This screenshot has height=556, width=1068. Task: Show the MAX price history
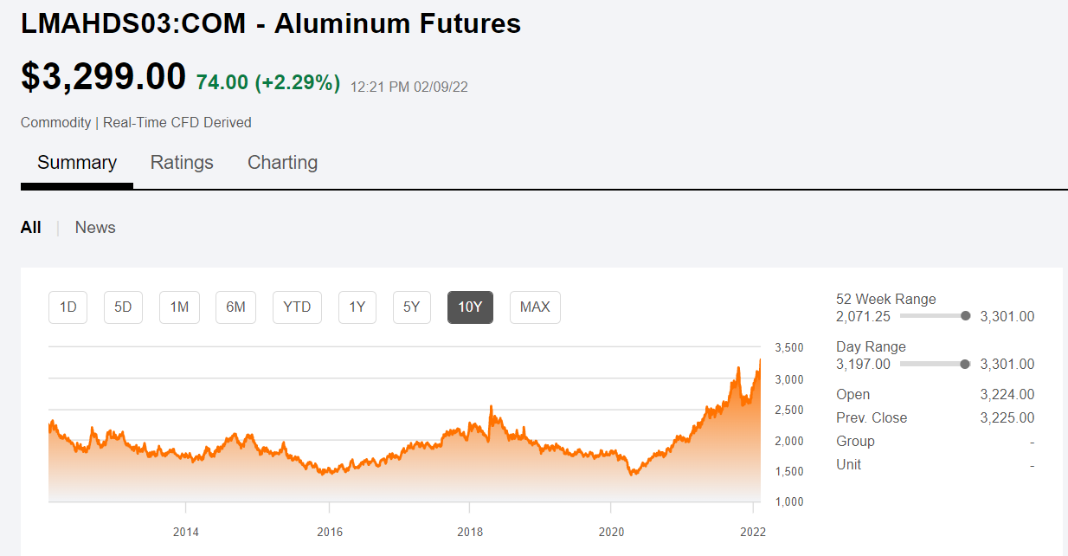click(535, 307)
